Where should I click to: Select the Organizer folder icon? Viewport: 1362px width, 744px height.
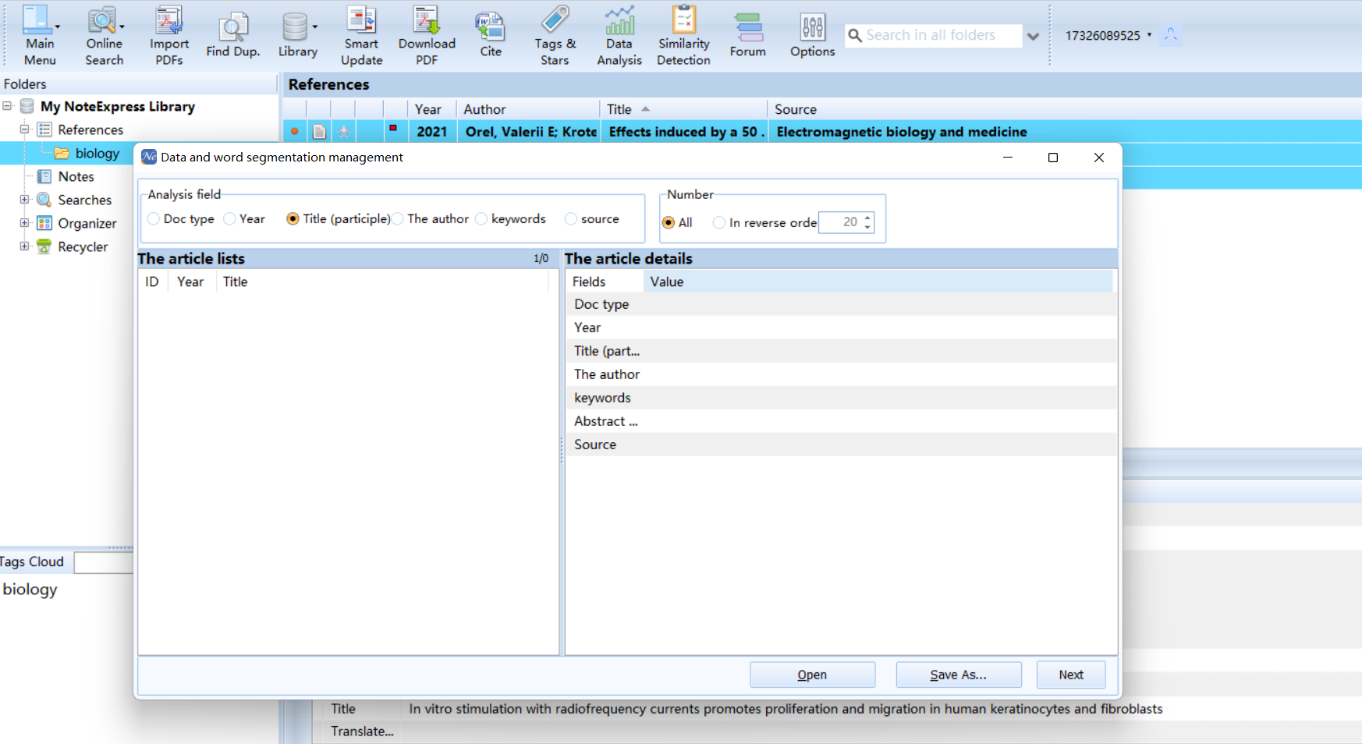point(44,223)
